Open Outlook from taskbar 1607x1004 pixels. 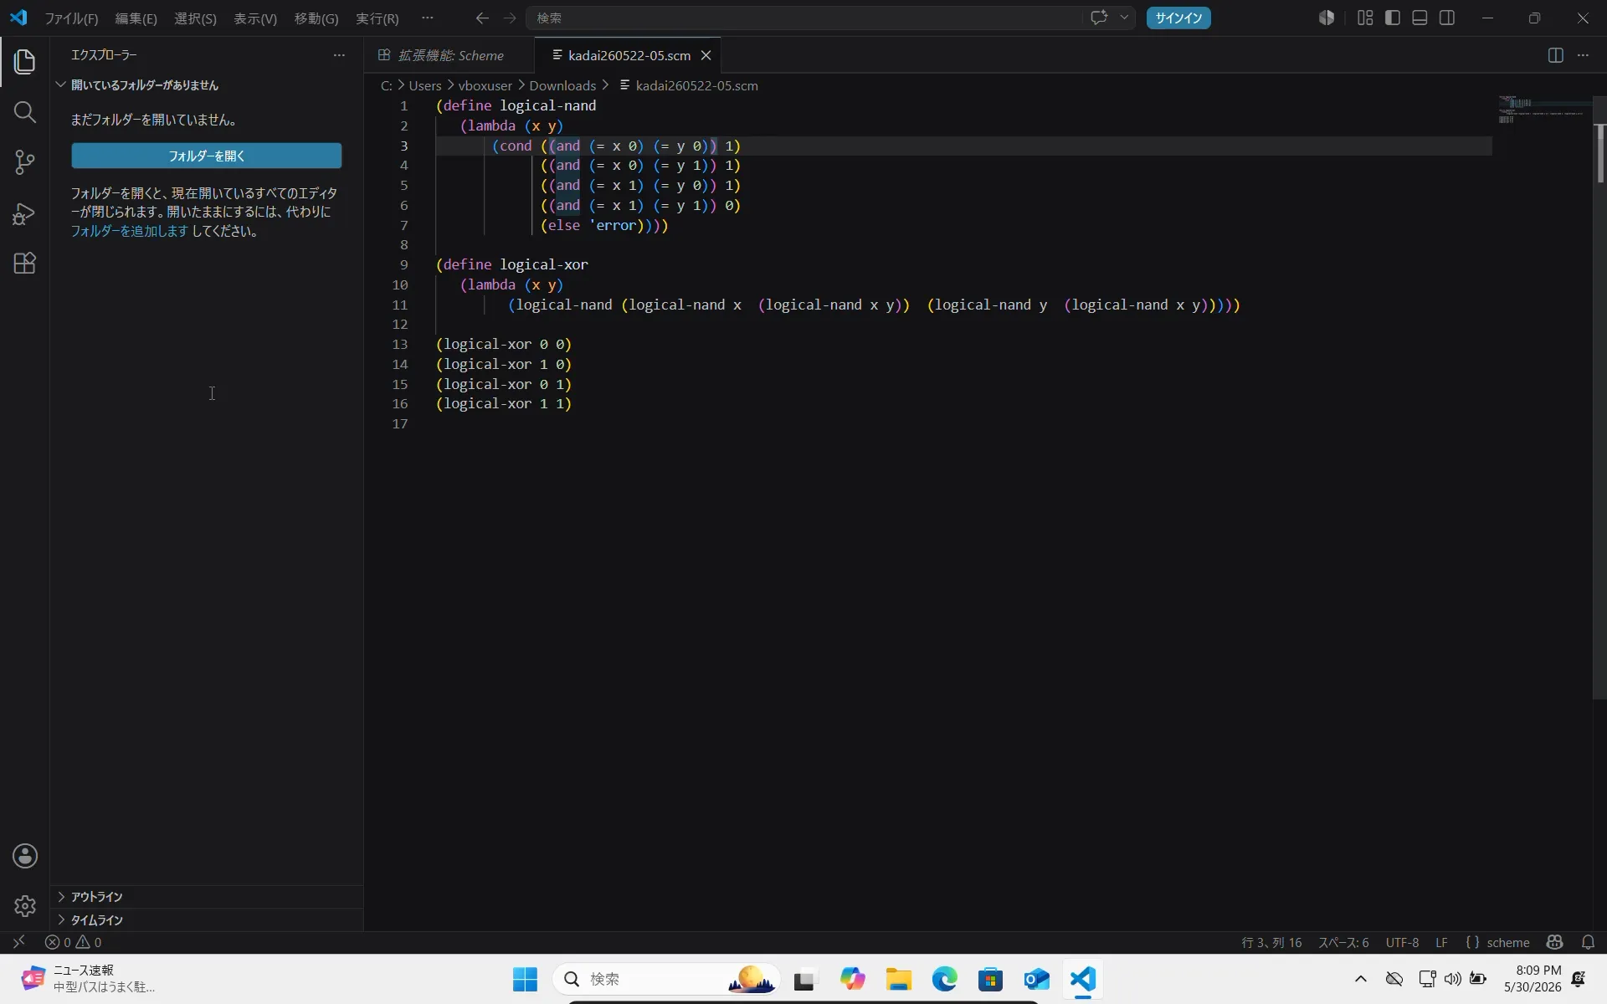click(x=1037, y=979)
